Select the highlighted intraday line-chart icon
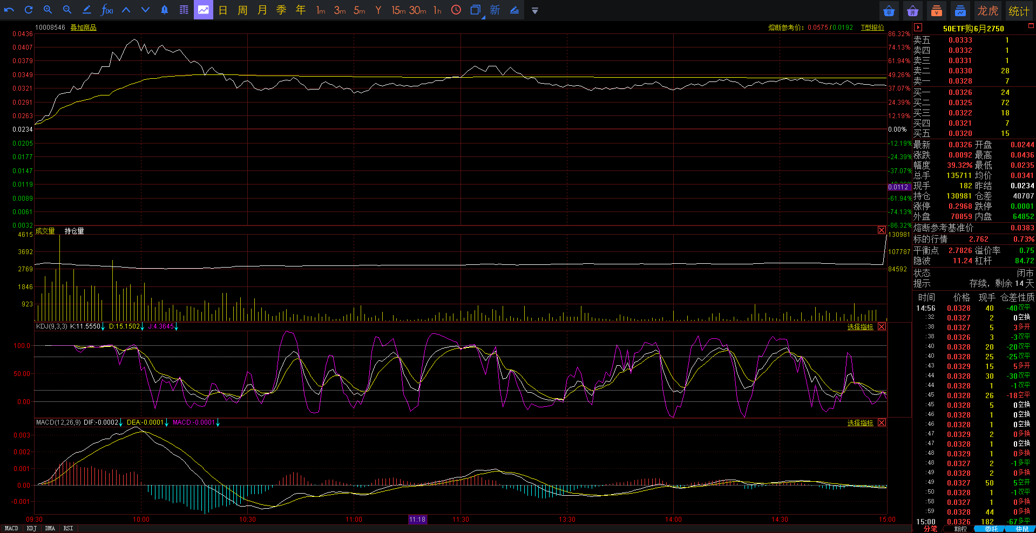Screen dimensions: 1036x533 204,10
